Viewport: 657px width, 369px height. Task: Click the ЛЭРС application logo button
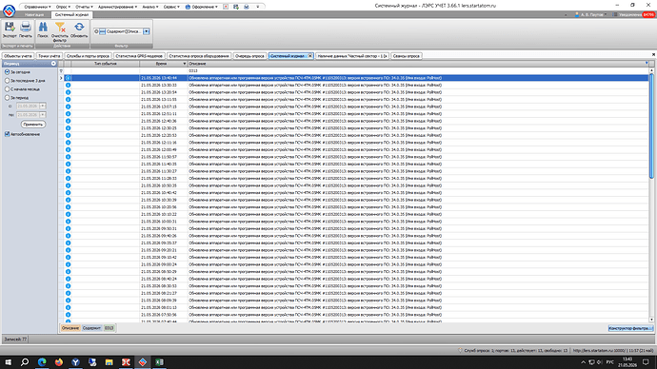coord(9,10)
